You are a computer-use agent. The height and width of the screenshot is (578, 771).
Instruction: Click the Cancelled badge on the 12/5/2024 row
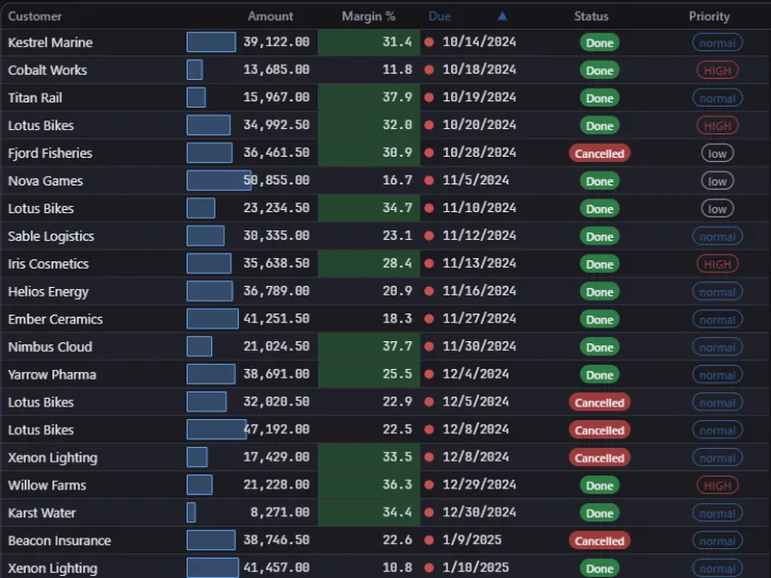[599, 403]
